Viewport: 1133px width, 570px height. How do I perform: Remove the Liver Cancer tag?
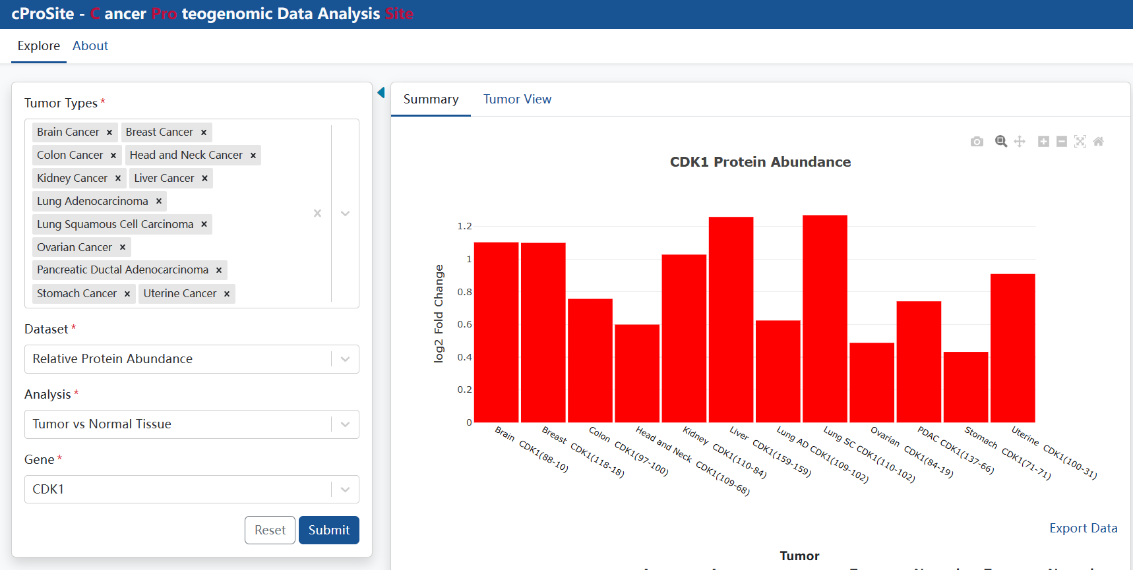204,179
